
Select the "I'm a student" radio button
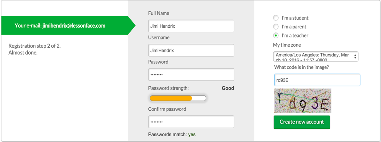coord(276,18)
